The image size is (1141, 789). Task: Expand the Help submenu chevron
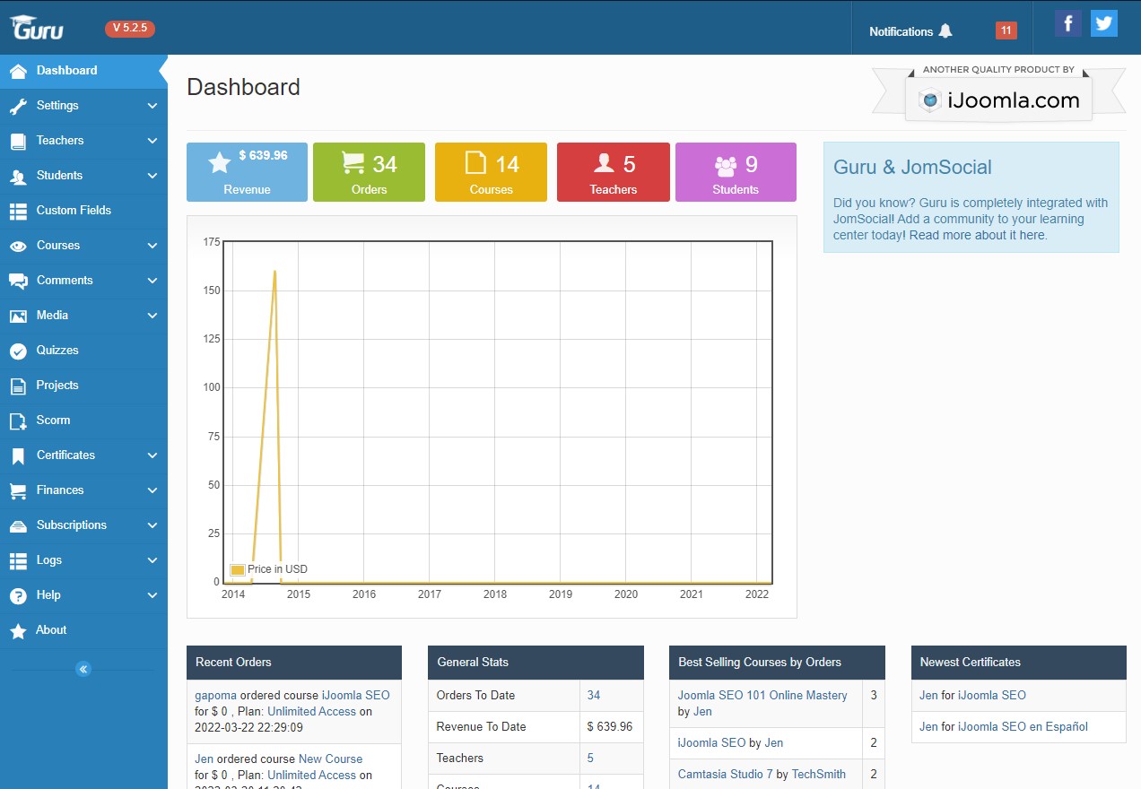pos(152,595)
